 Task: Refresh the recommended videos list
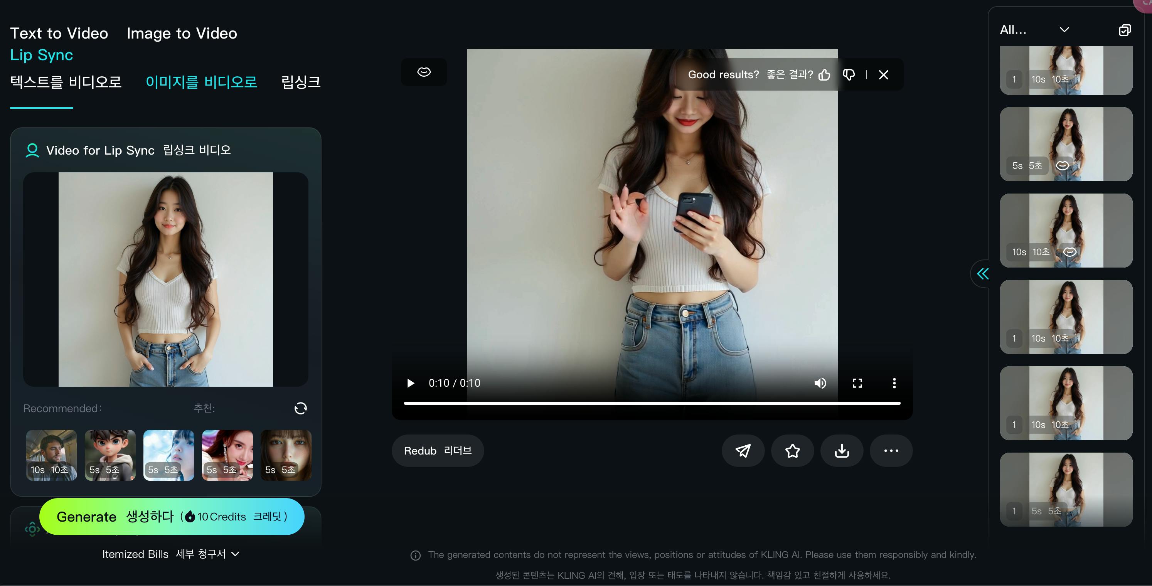(x=300, y=408)
